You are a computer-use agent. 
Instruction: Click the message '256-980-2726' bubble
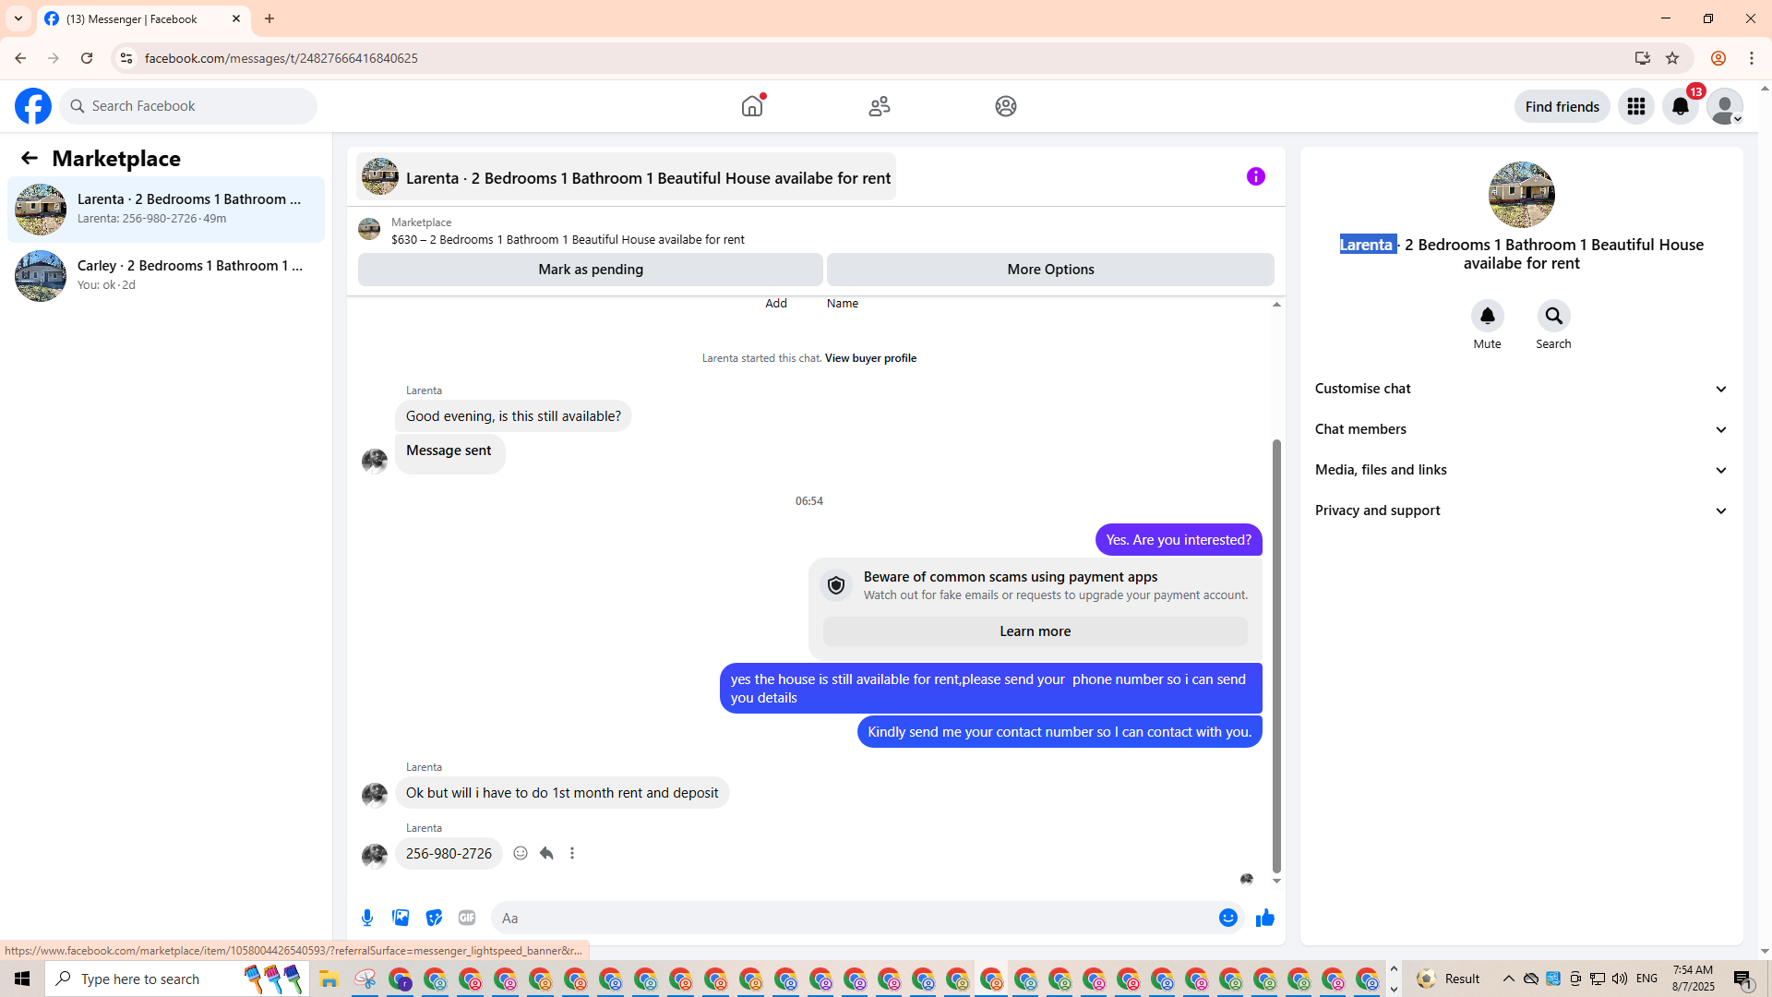449,854
